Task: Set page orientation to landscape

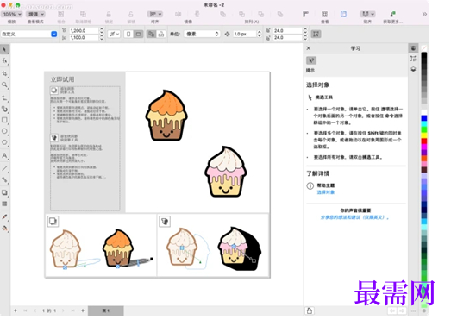Action: tap(138, 34)
